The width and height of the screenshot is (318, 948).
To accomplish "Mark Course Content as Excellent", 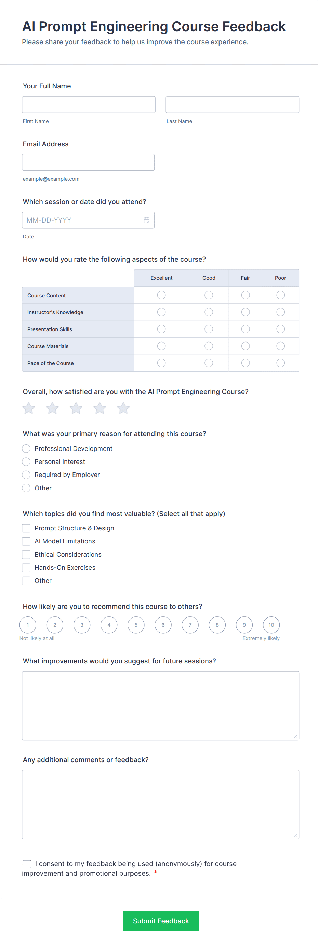I will (x=161, y=295).
